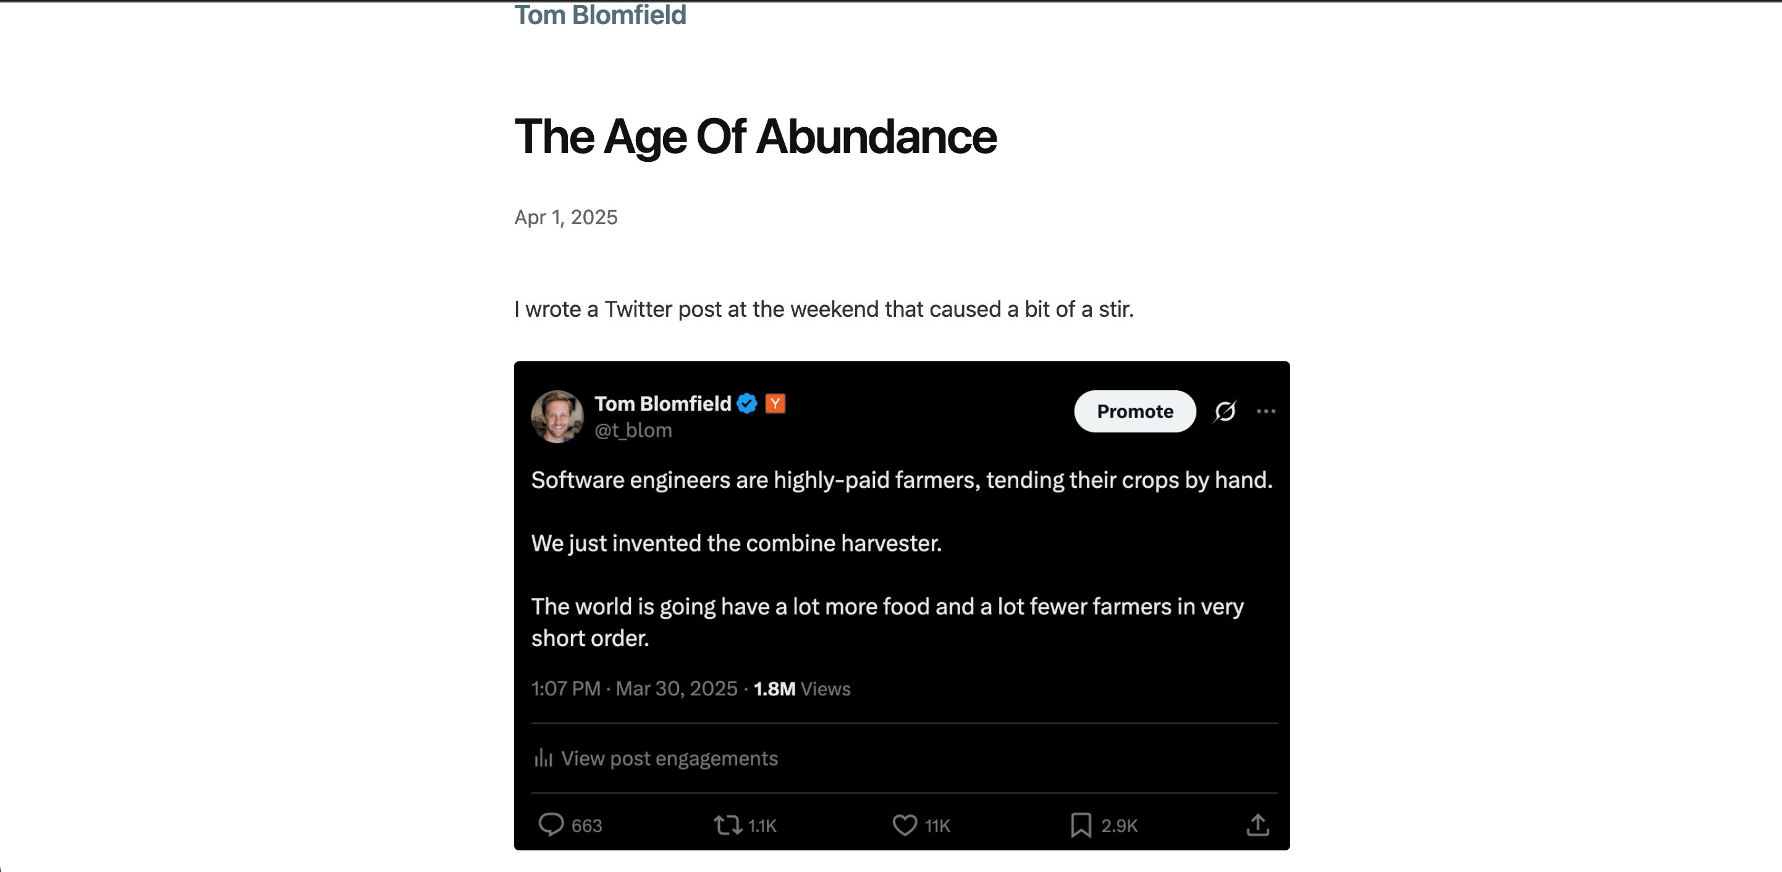This screenshot has height=872, width=1782.
Task: Click the reply speech bubble icon
Action: (x=551, y=824)
